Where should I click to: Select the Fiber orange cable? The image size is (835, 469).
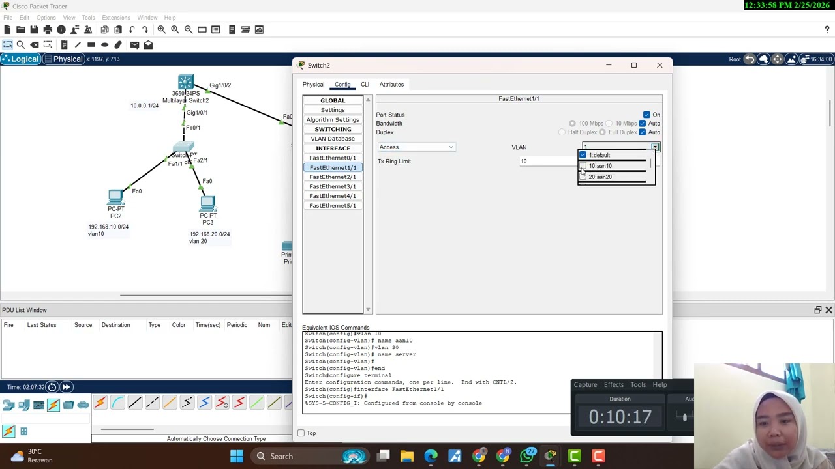point(170,403)
